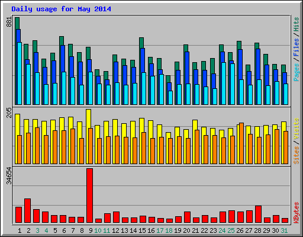Screen dimensions: 303x237
Task: Click green day "11" label
Action: point(107,230)
